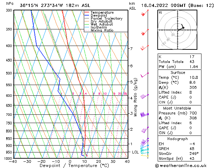This screenshot has height=168, width=217.
Task: Click the StmDir value 249°
Action: [194, 154]
